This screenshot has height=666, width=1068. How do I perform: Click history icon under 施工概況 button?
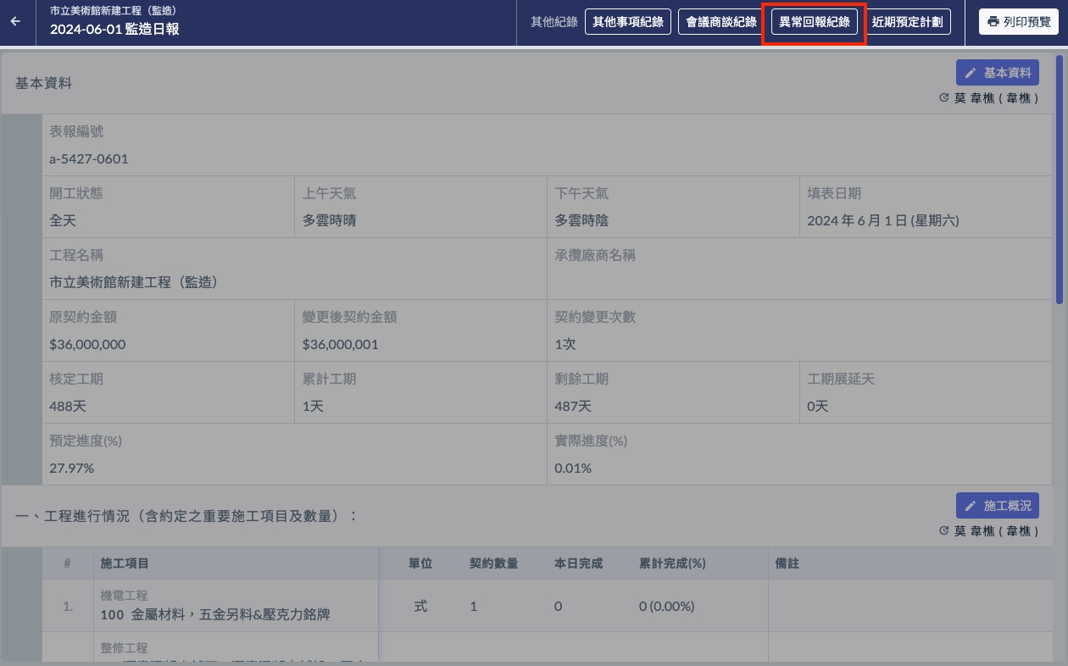click(x=943, y=531)
